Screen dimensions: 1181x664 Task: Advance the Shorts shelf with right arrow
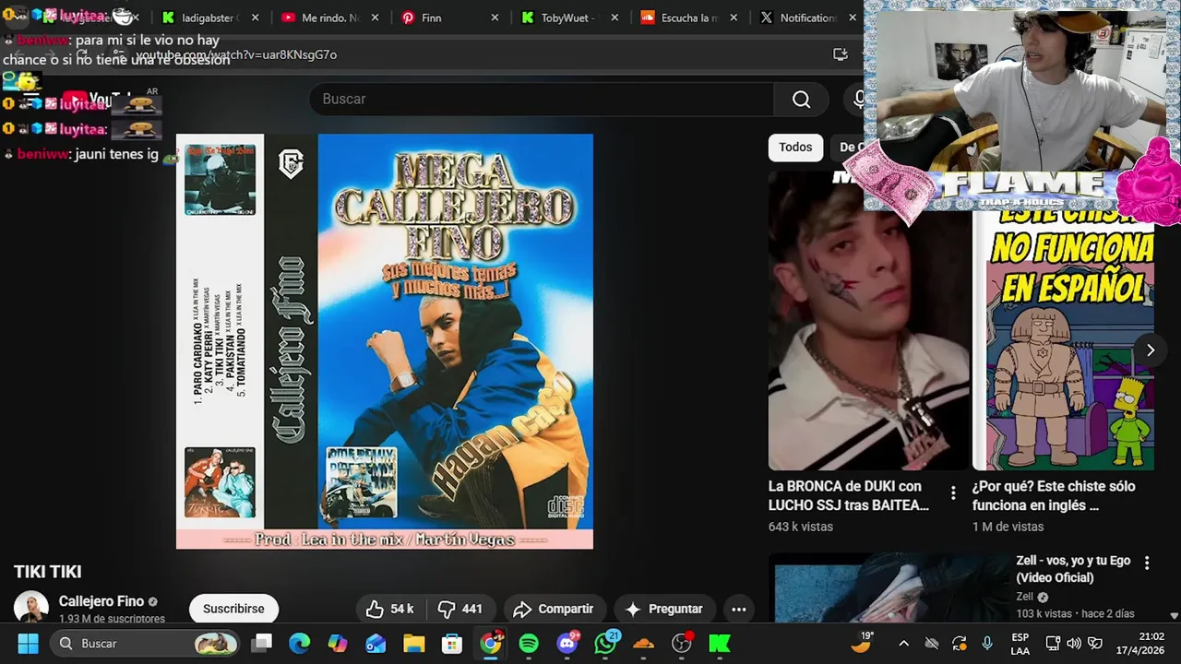1150,350
